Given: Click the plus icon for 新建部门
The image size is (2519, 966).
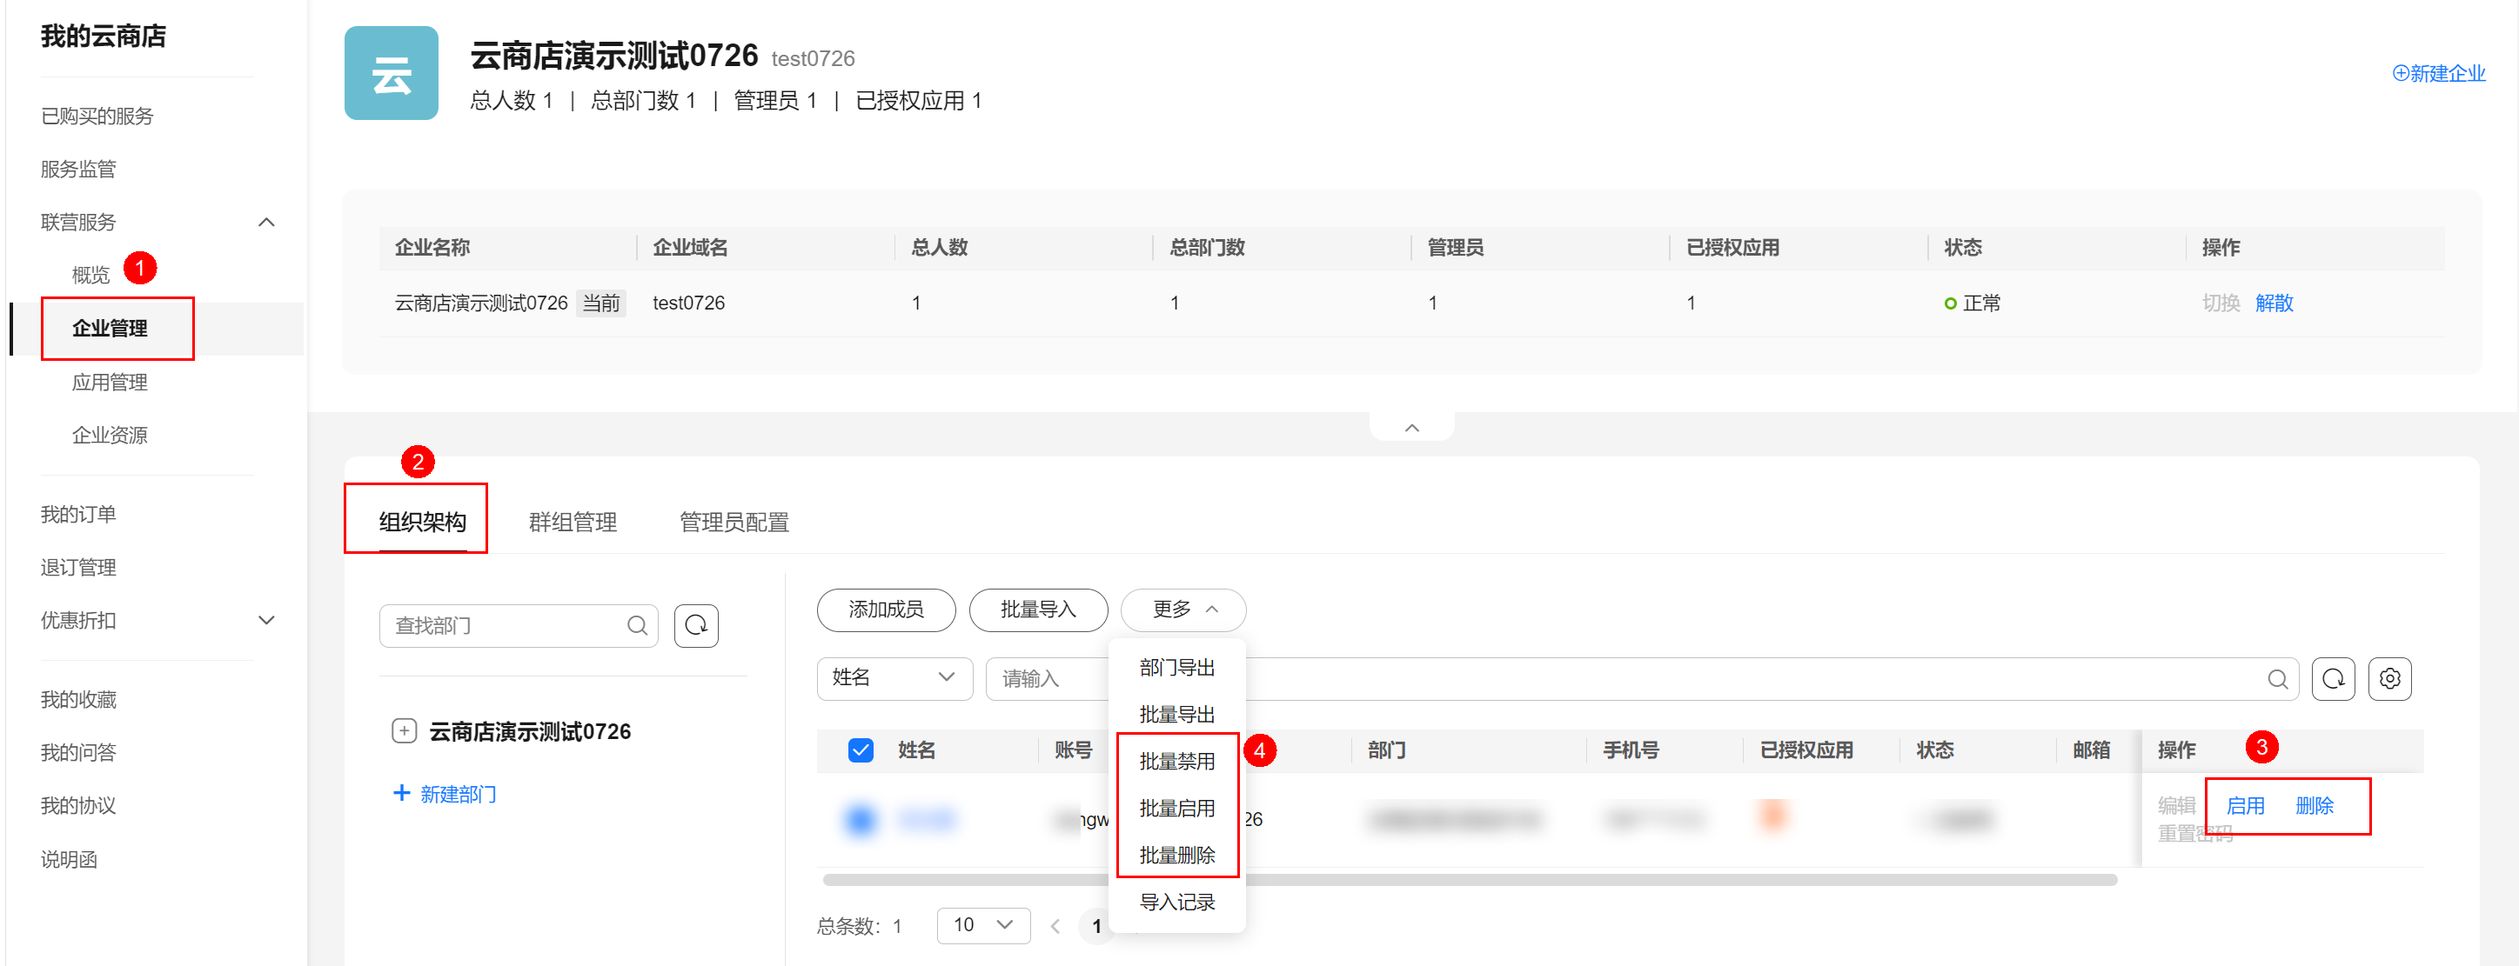Looking at the screenshot, I should pos(401,793).
